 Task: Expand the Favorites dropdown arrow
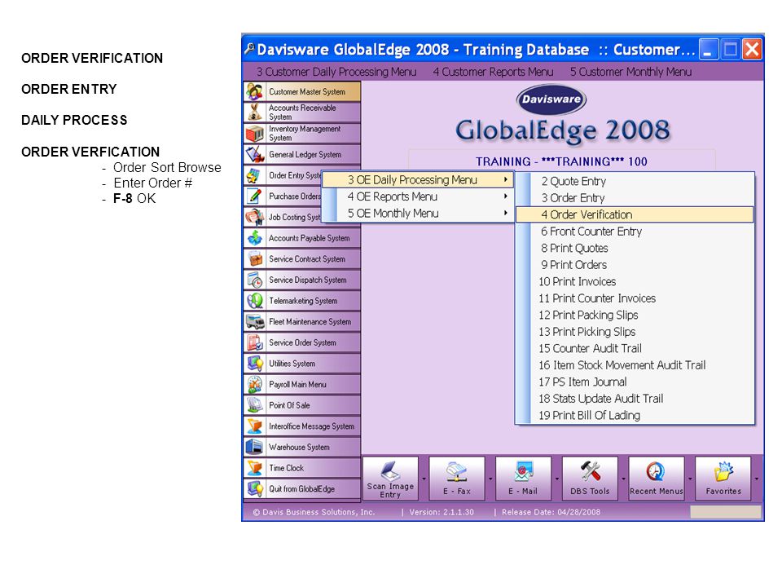tap(757, 479)
